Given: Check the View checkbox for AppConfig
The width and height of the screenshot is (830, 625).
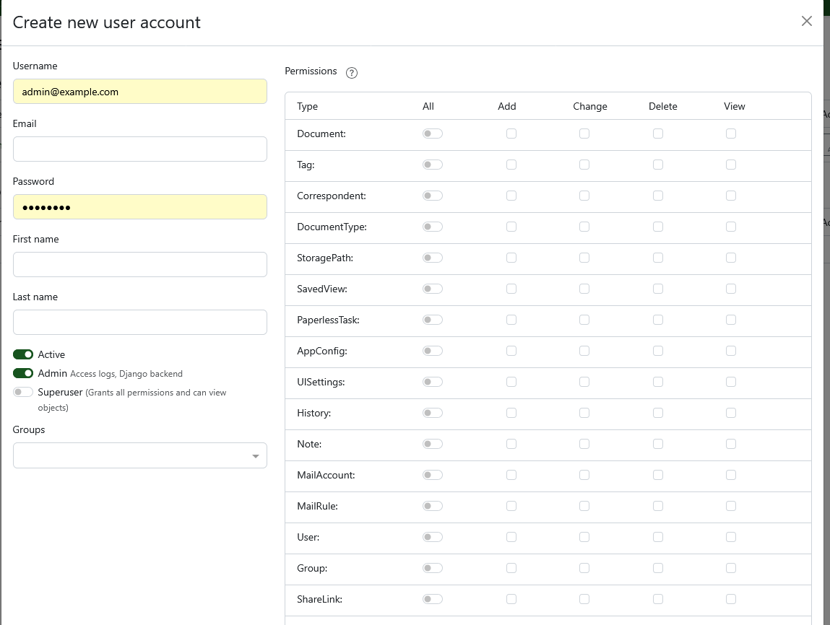Looking at the screenshot, I should coord(731,351).
